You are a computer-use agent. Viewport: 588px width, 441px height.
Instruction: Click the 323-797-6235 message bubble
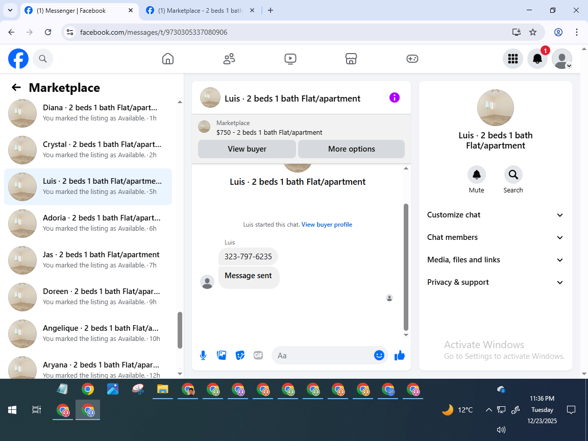[248, 257]
